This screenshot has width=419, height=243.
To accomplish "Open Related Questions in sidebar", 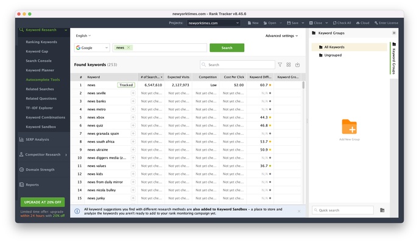I will point(41,98).
